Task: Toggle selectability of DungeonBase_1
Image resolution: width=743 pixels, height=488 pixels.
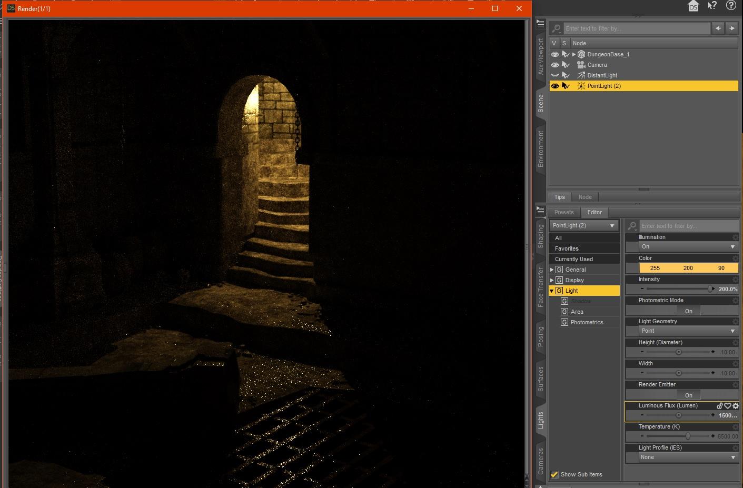Action: (566, 54)
